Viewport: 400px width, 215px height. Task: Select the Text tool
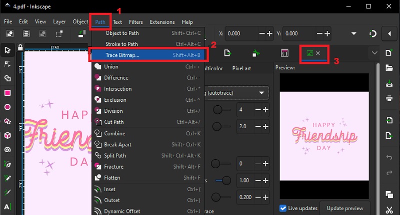(x=7, y=207)
